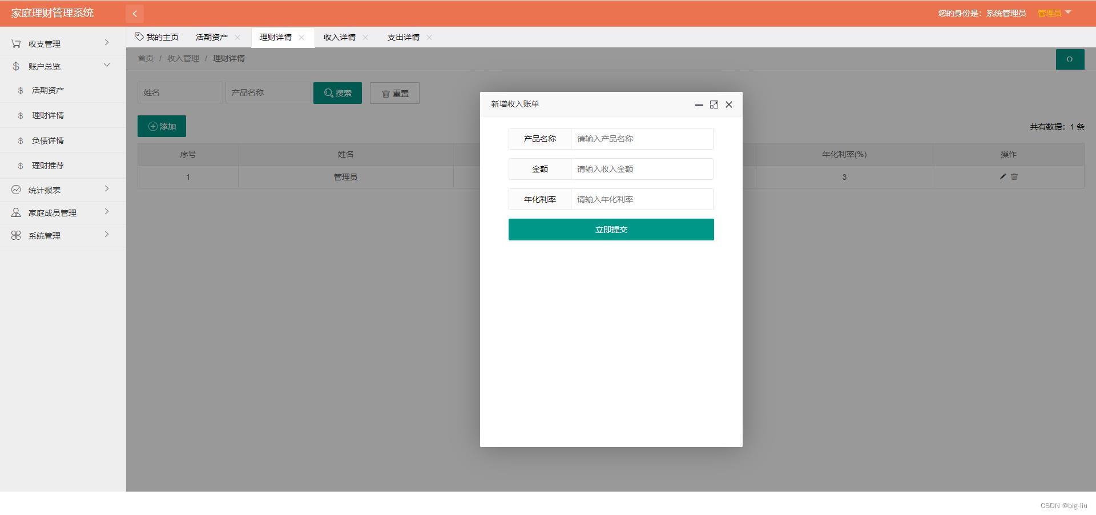This screenshot has width=1096, height=515.
Task: Close the 活期资产 tab
Action: coord(237,37)
